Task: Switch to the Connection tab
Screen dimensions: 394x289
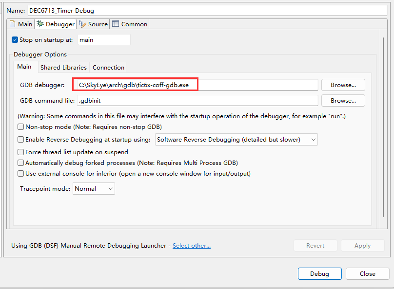Action: [108, 68]
